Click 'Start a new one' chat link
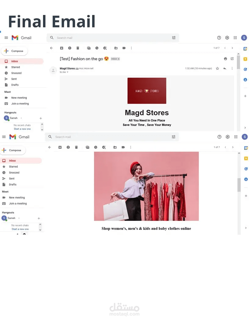This screenshot has width=249, height=323. [x=22, y=128]
